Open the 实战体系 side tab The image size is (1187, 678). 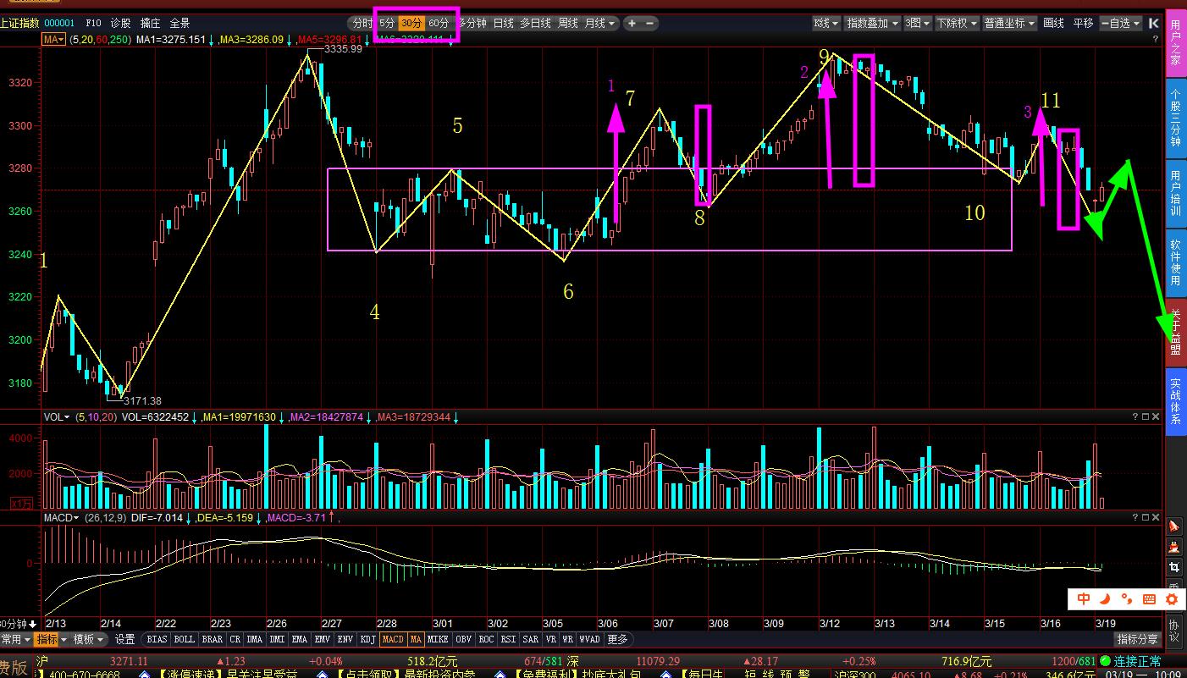coord(1175,402)
